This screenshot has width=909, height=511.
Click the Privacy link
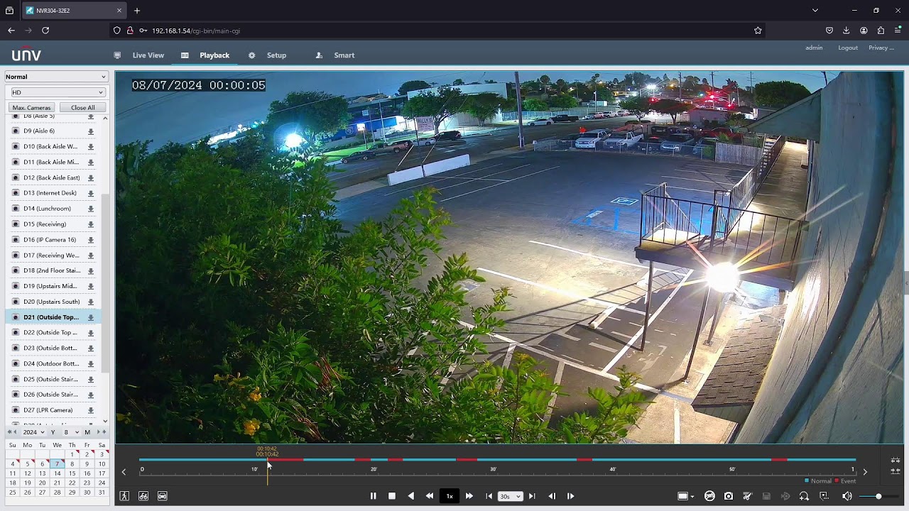tap(881, 48)
